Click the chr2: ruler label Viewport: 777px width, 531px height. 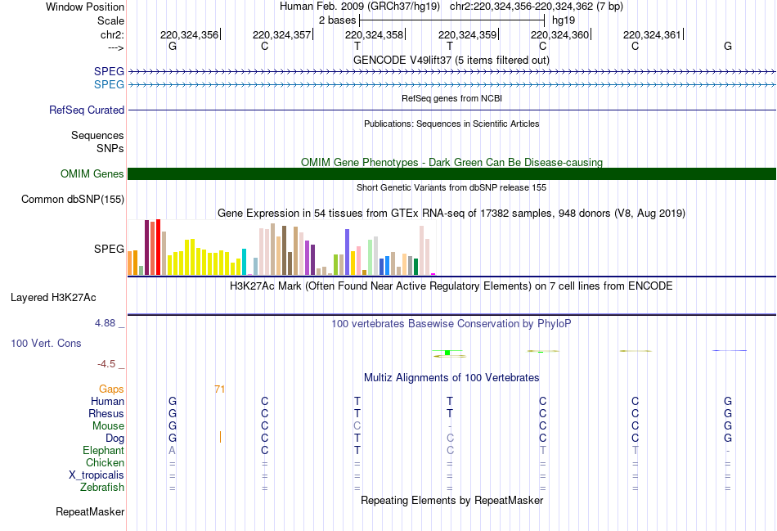click(113, 34)
